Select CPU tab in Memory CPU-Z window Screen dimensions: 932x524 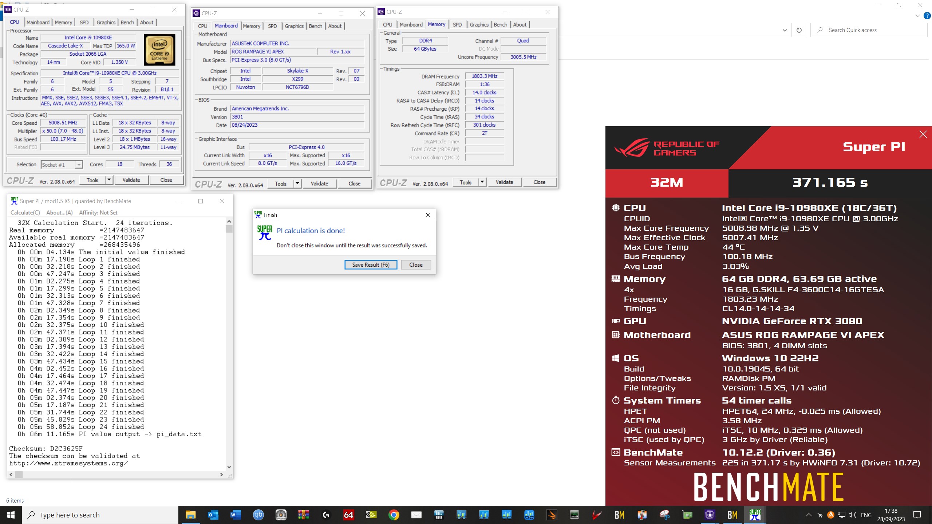click(387, 24)
